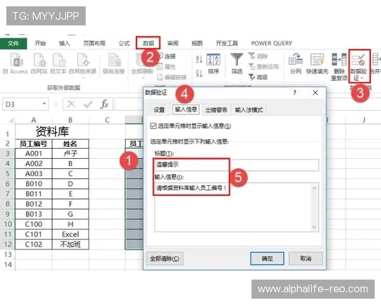Screen dimensions: 381x305
Task: Open the 出错警告 tab in dialog
Action: coord(217,110)
